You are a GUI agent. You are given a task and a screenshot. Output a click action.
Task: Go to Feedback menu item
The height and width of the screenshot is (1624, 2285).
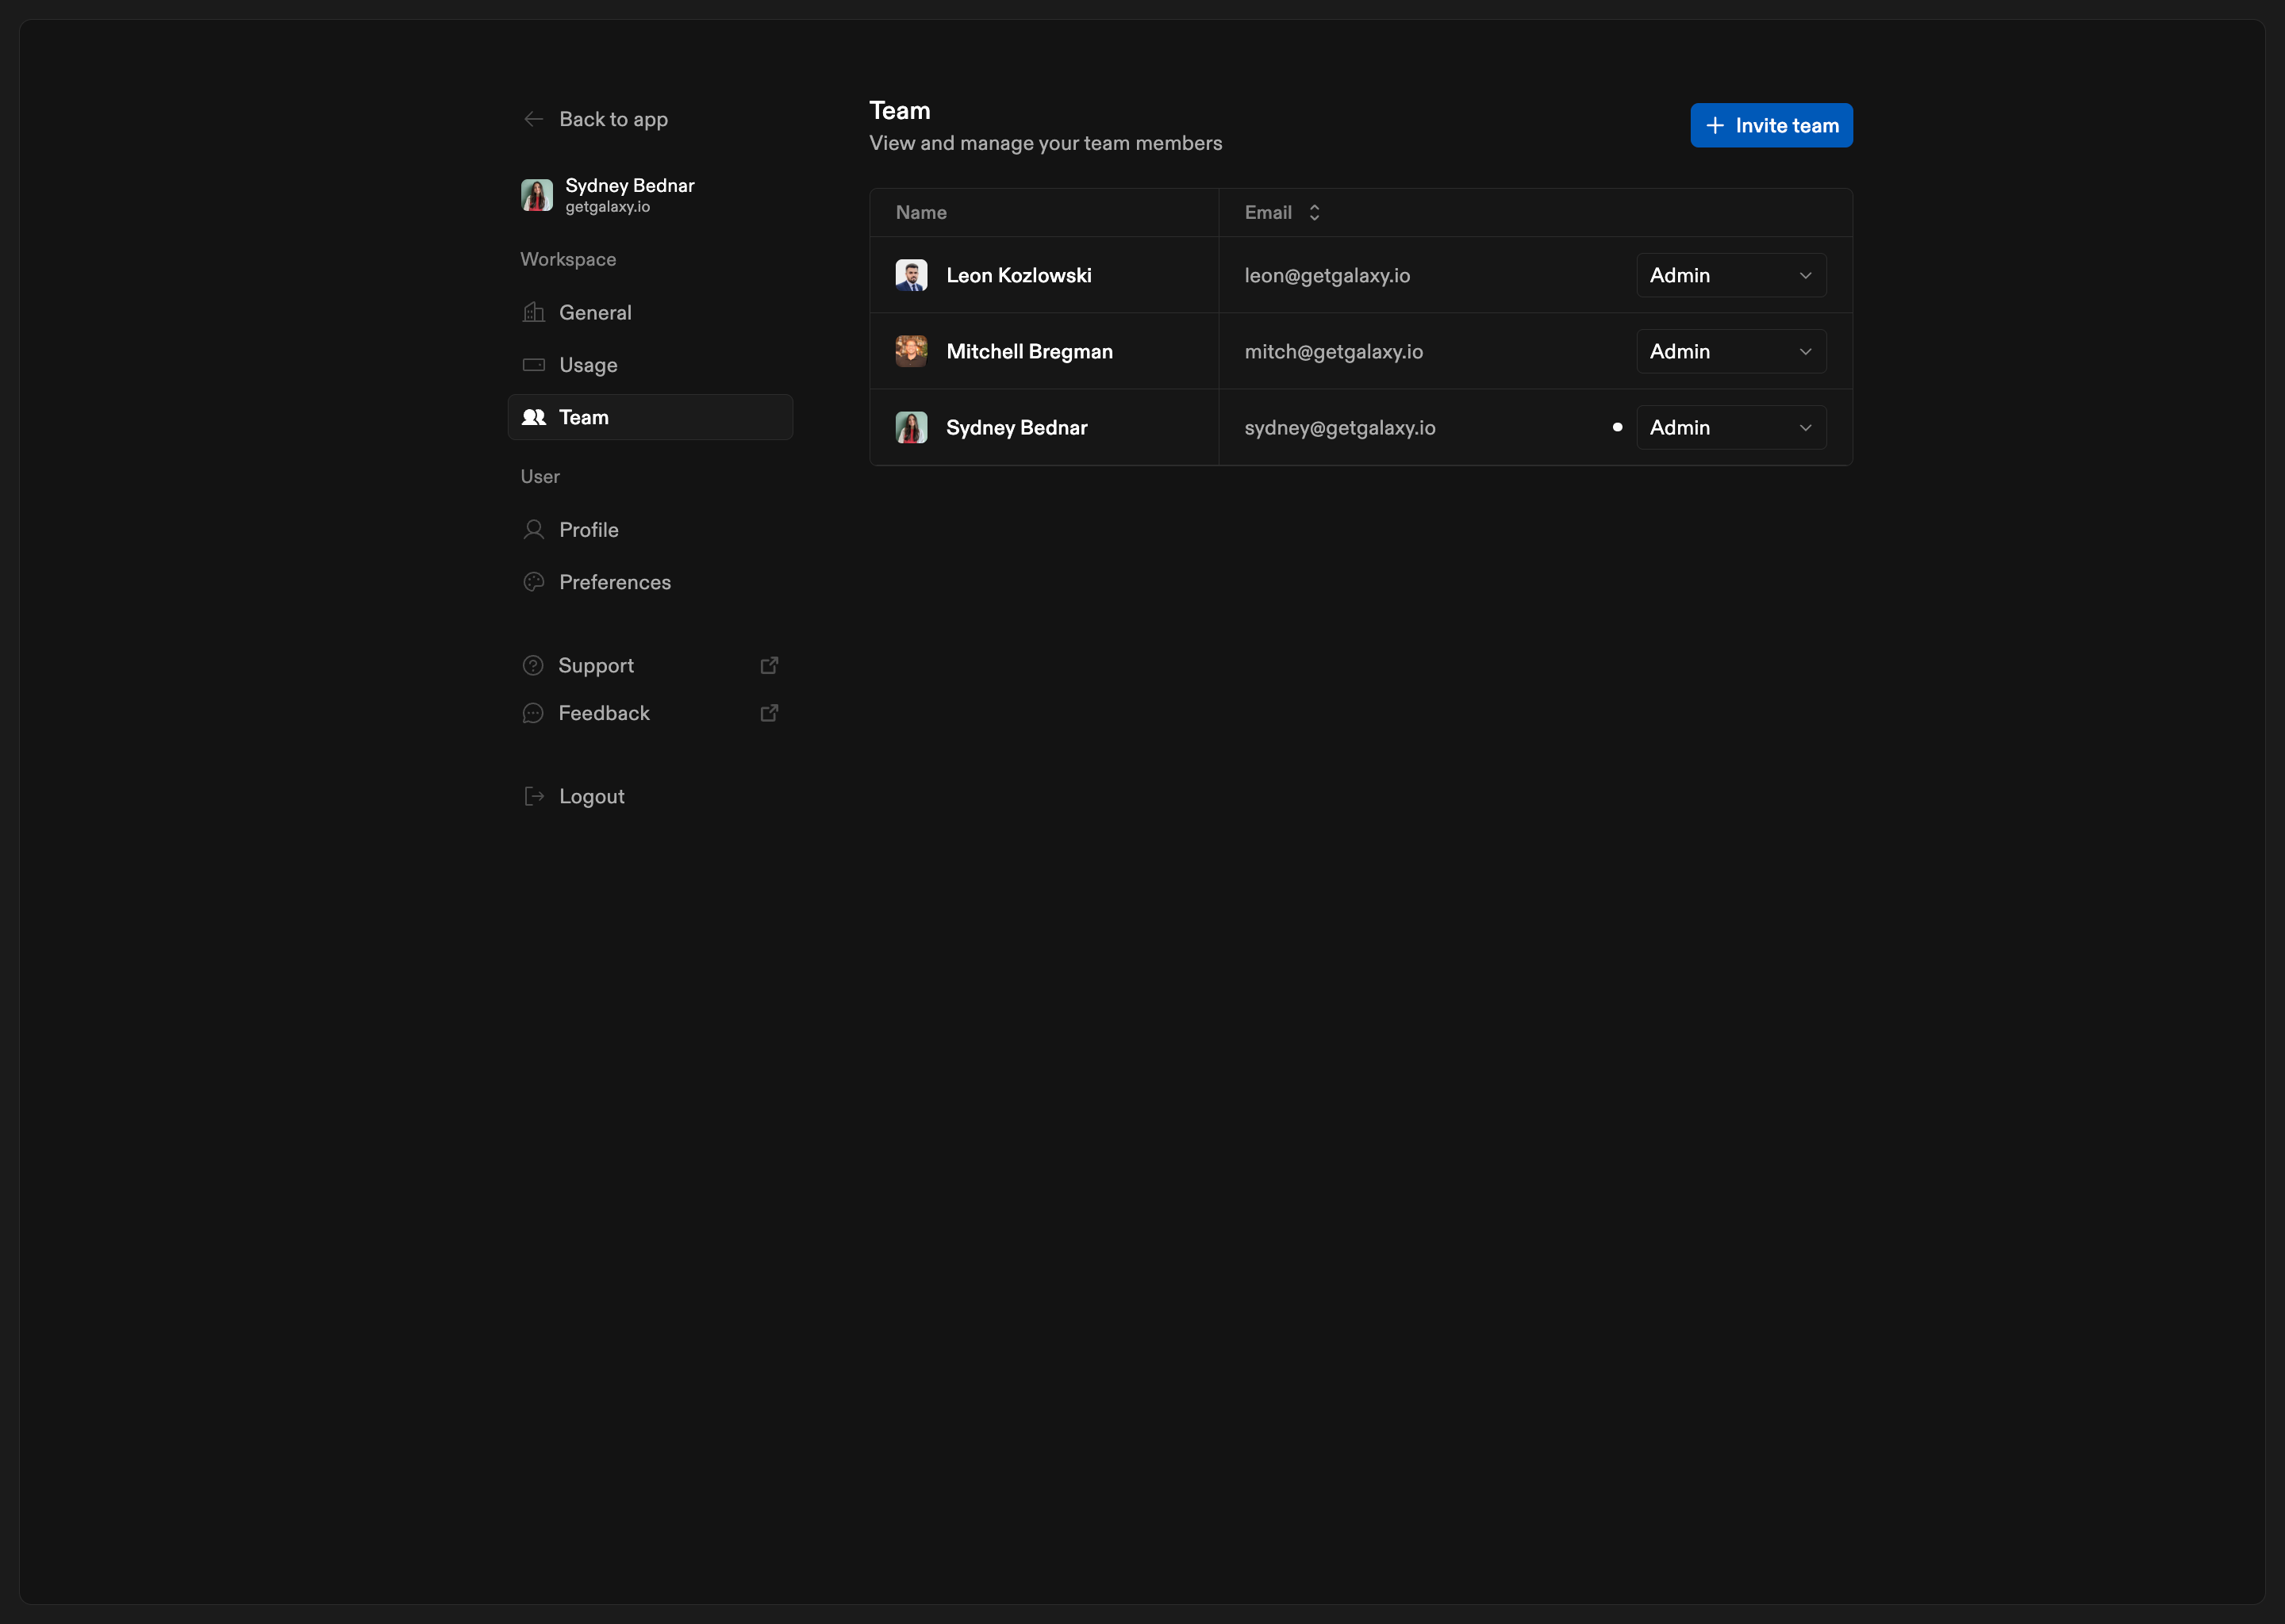(605, 713)
